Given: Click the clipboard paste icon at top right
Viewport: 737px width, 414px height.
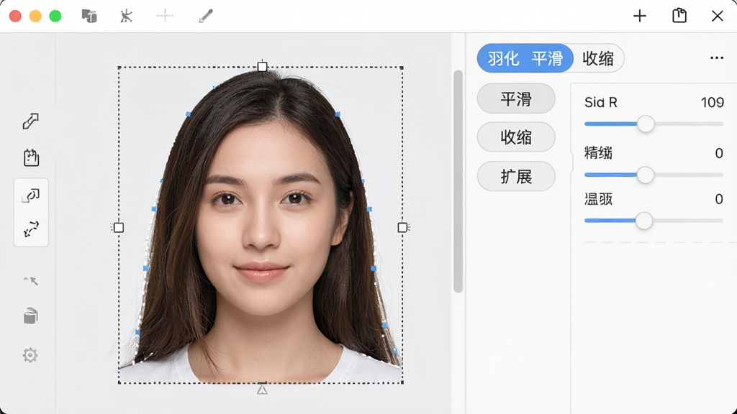Looking at the screenshot, I should pyautogui.click(x=679, y=16).
